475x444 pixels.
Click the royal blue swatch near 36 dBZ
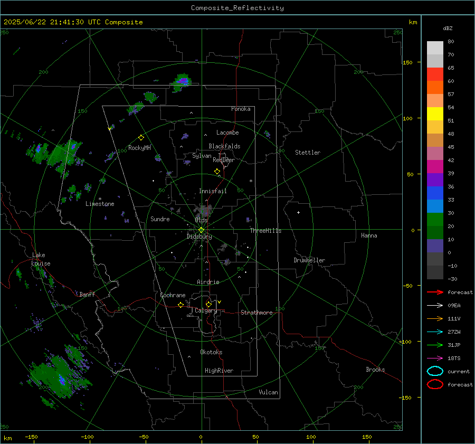(435, 193)
